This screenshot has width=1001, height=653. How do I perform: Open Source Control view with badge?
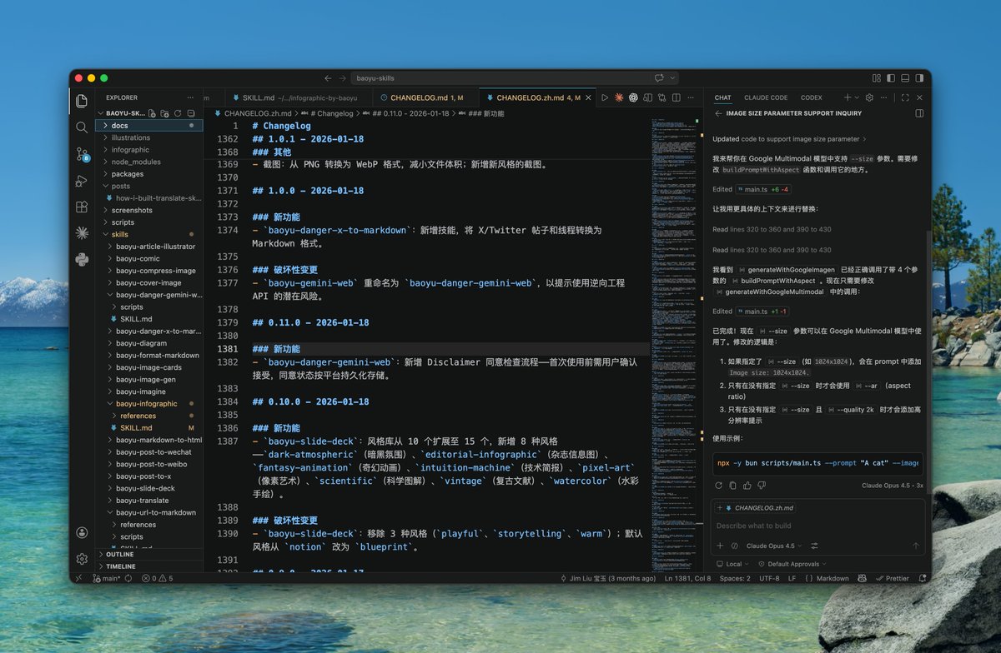coord(82,154)
